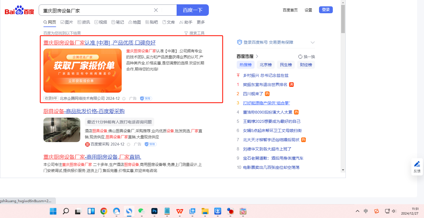Show hidden system tray icons
This screenshot has width=424, height=218.
(x=358, y=211)
